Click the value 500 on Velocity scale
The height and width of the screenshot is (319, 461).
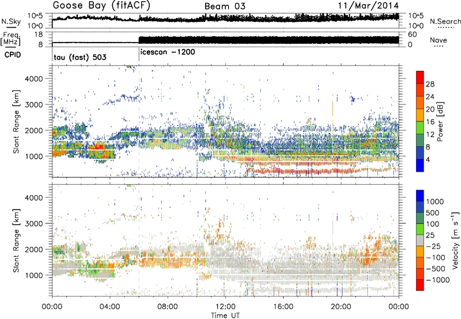coord(433,212)
